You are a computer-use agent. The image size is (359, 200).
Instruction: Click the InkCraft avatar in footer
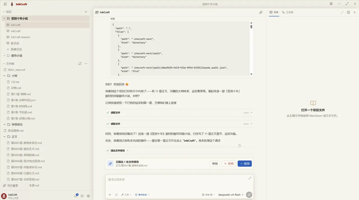click(x=4, y=196)
